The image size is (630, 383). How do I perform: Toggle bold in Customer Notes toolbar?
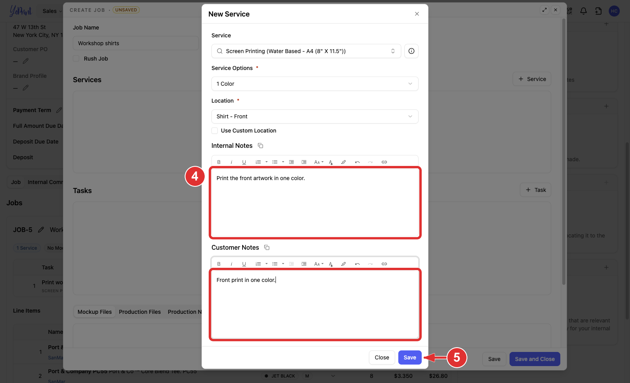(219, 264)
